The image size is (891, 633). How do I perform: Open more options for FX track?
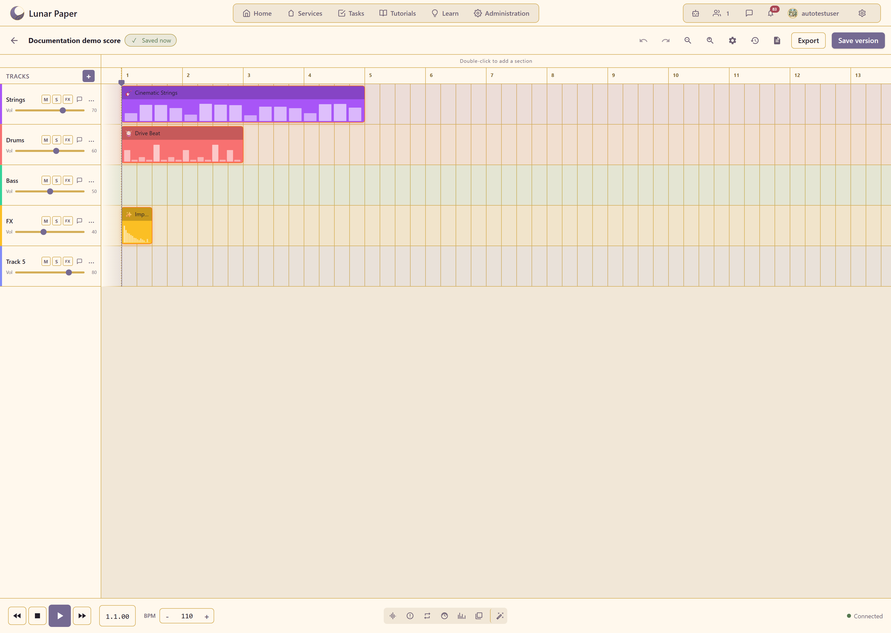(92, 222)
